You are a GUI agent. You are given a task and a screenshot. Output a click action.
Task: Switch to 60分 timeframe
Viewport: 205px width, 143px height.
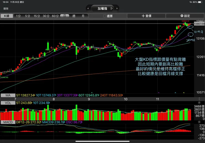coord(55,16)
